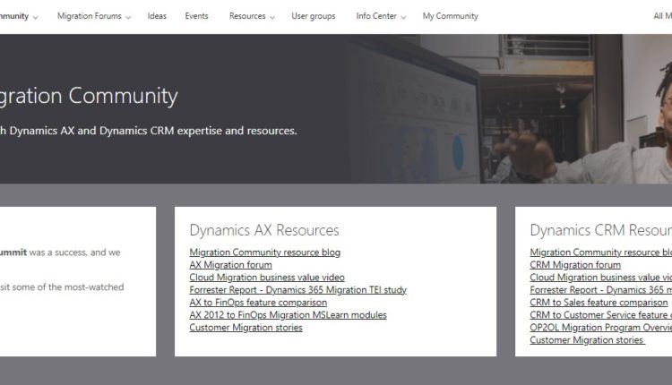Screen dimensions: 672x385
Task: Open OP2OL Migration Program Overview link
Action: pyautogui.click(x=600, y=328)
